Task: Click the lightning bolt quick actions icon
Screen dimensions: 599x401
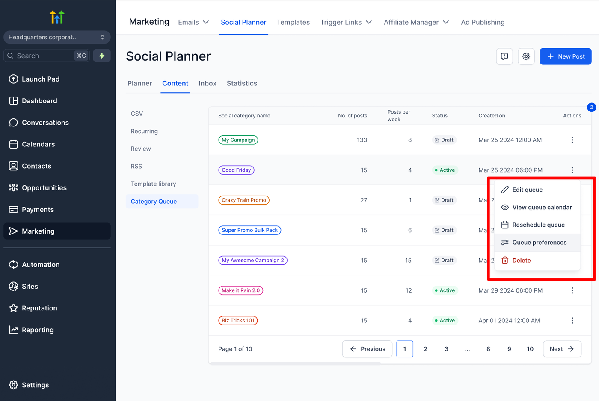Action: (x=102, y=56)
